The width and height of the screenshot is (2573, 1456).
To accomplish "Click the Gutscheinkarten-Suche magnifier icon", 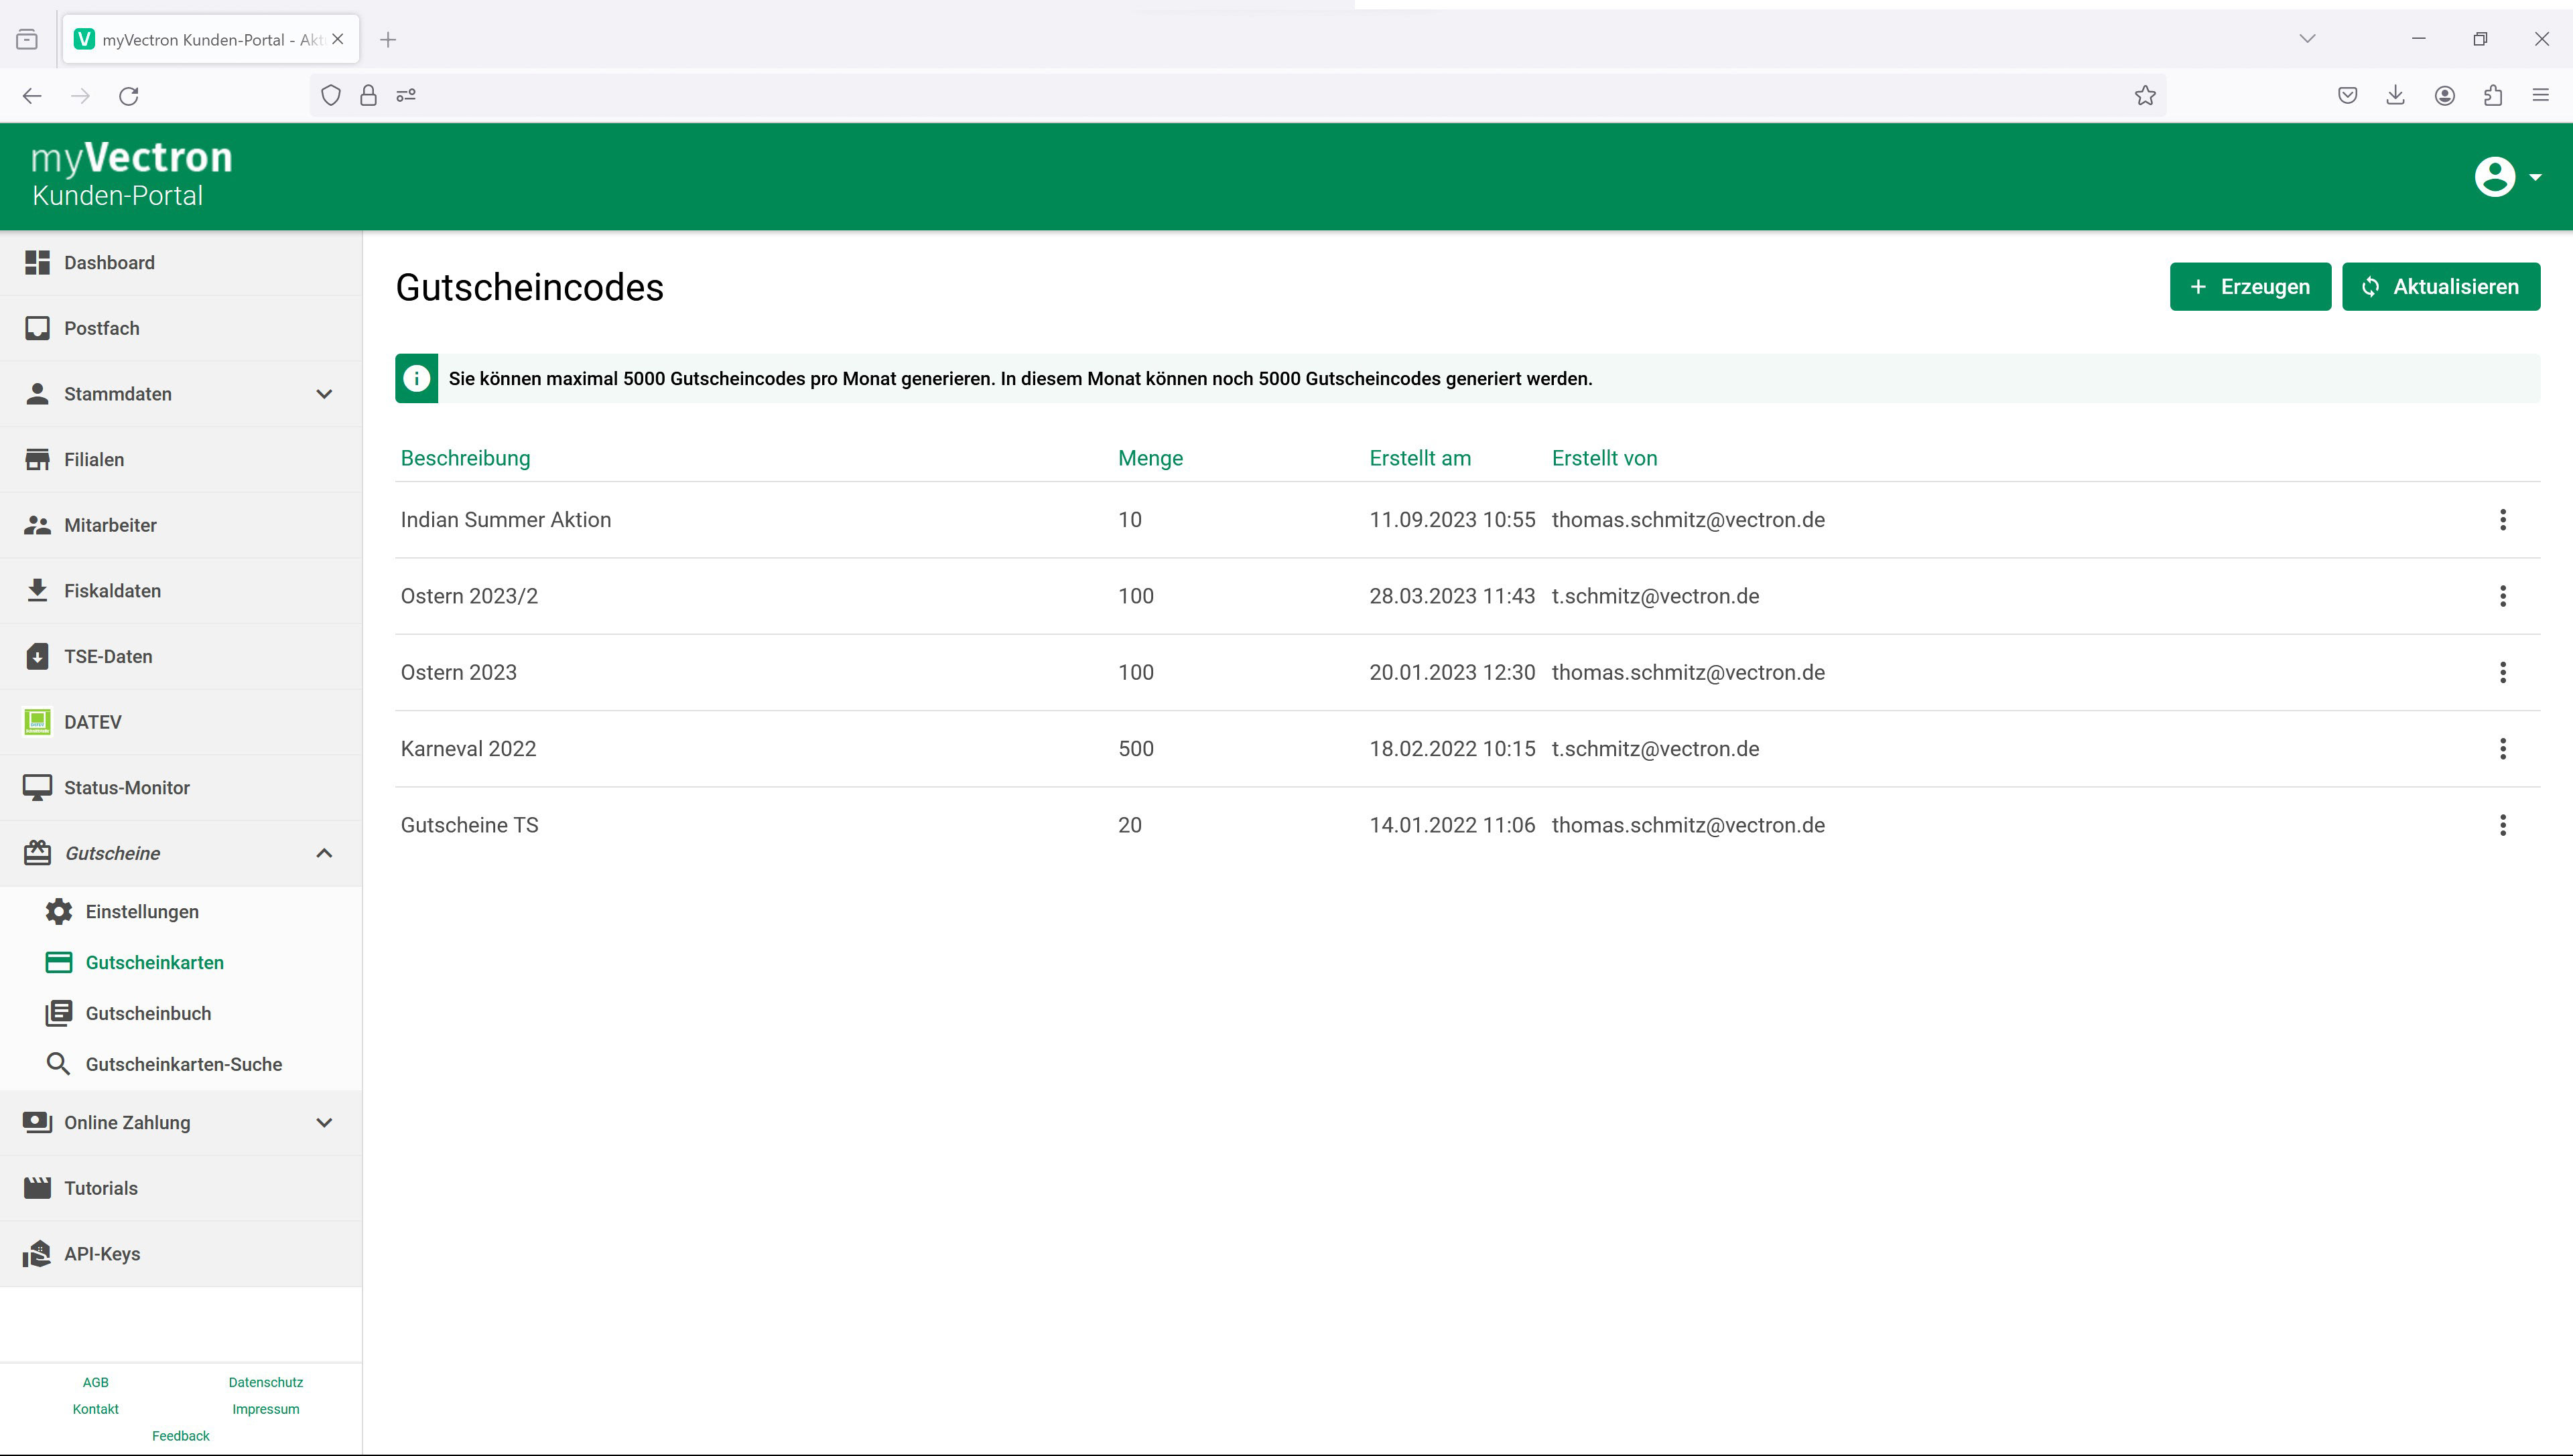I will pos(59,1064).
